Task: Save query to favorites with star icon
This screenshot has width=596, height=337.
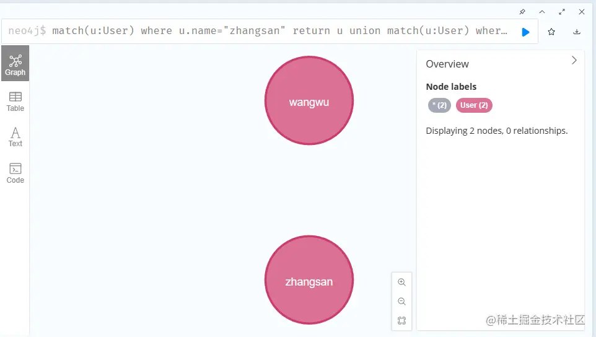Action: (551, 32)
